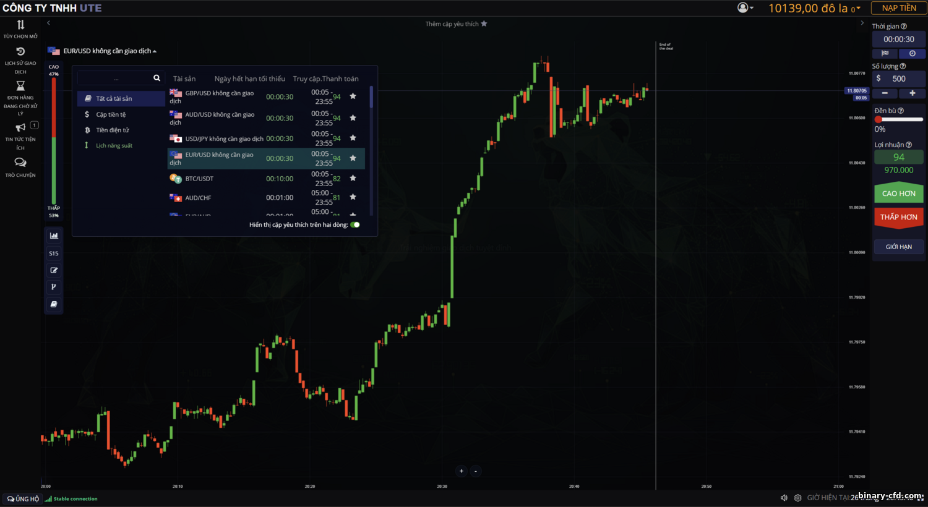Viewport: 928px width, 507px height.
Task: Toggle favorite pairs on two lines switch
Action: tap(355, 225)
